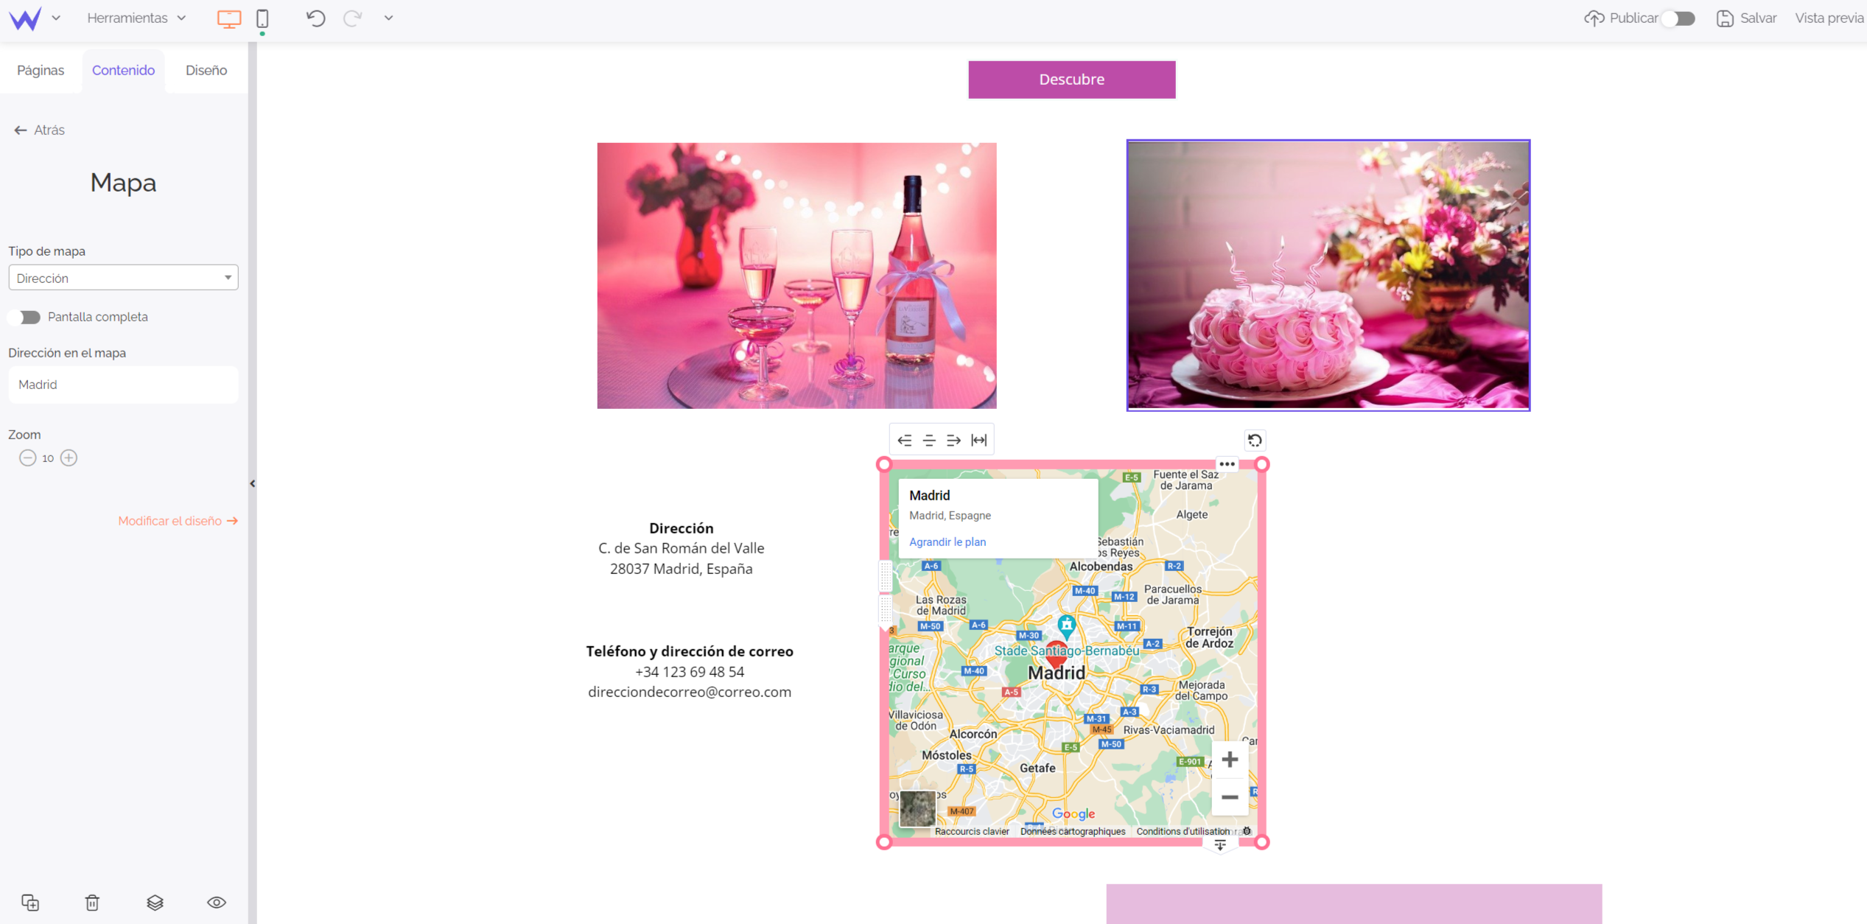Go back with Atrás link
This screenshot has width=1867, height=924.
(40, 130)
